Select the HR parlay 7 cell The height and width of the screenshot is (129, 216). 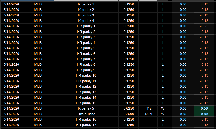point(86,59)
